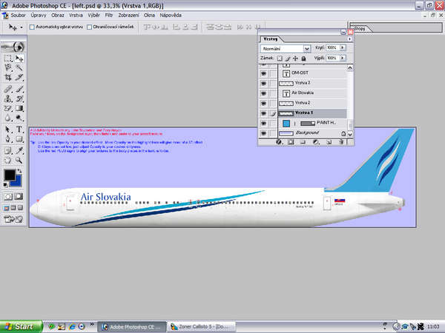445x333 pixels.
Task: Toggle lock transparent pixels
Action: coord(280,58)
